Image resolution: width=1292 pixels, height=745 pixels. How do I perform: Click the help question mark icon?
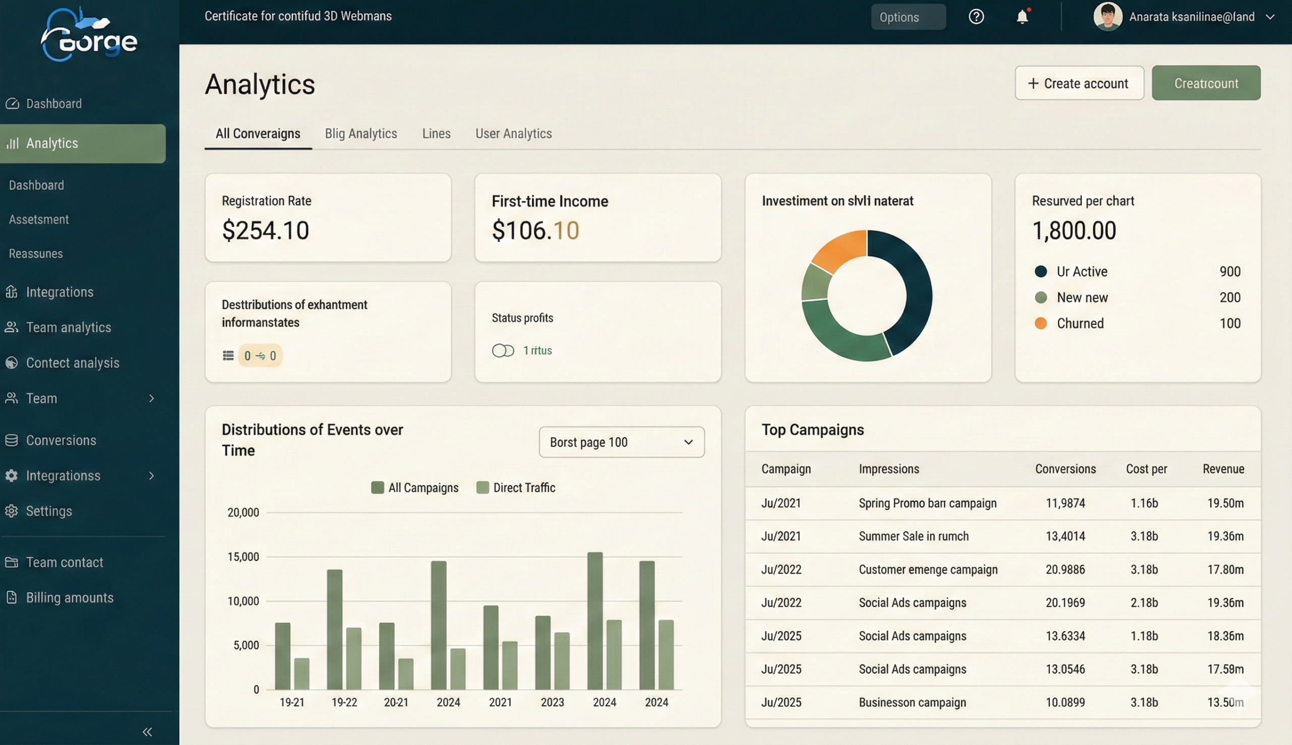point(976,17)
